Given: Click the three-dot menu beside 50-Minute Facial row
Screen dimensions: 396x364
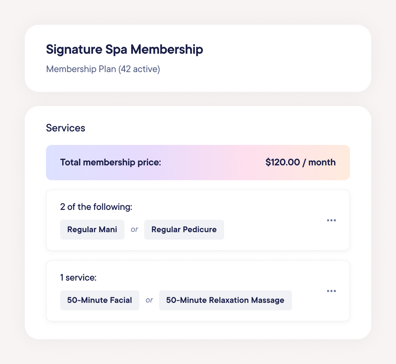Looking at the screenshot, I should click(332, 291).
